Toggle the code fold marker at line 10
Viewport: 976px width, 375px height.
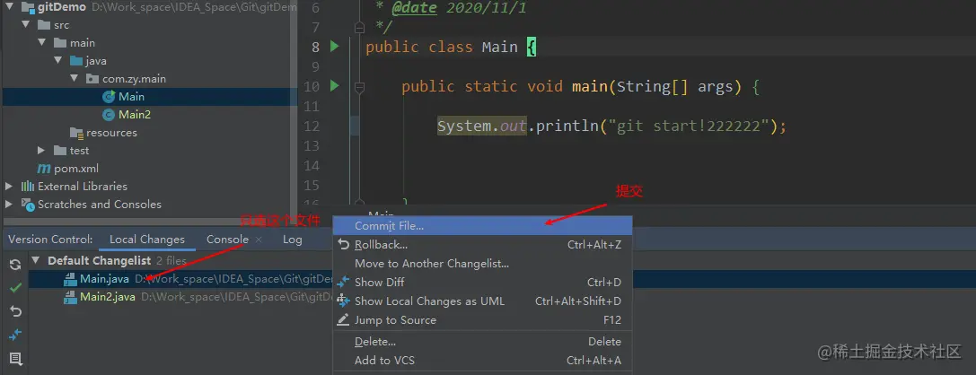(358, 86)
